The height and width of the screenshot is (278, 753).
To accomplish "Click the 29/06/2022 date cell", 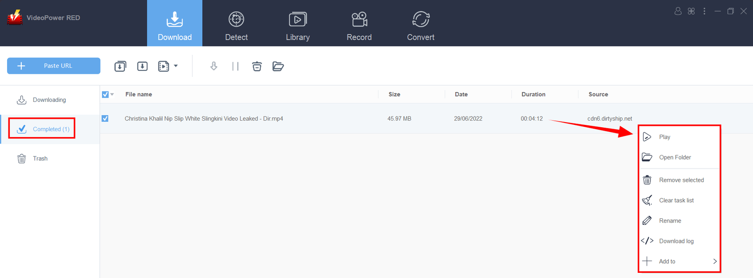I will coord(468,119).
